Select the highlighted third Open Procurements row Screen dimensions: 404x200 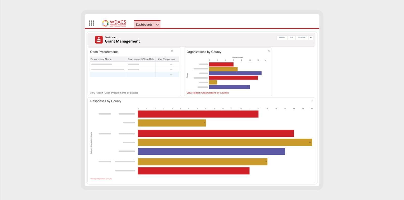(x=134, y=74)
